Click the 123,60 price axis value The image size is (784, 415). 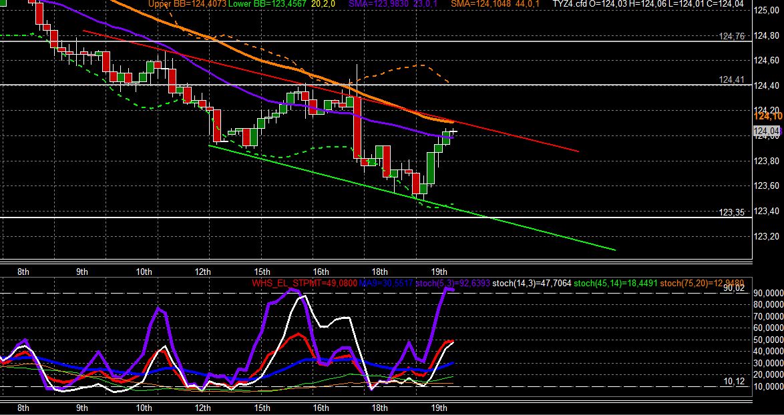767,185
